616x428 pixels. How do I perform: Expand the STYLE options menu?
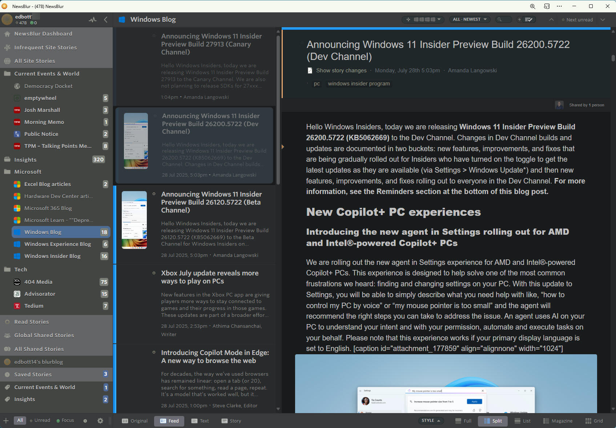tap(431, 421)
